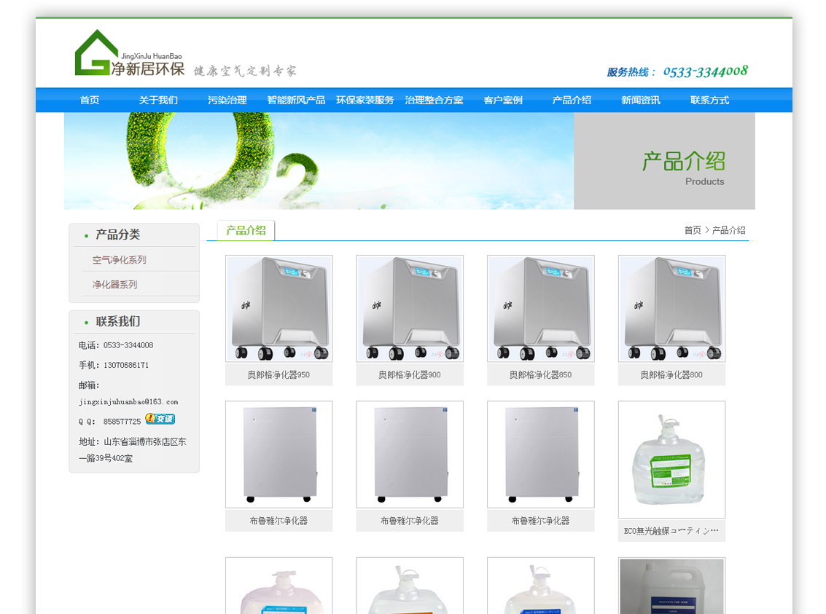
Task: Click the hotline number 0533-3344008 in header
Action: [x=706, y=71]
